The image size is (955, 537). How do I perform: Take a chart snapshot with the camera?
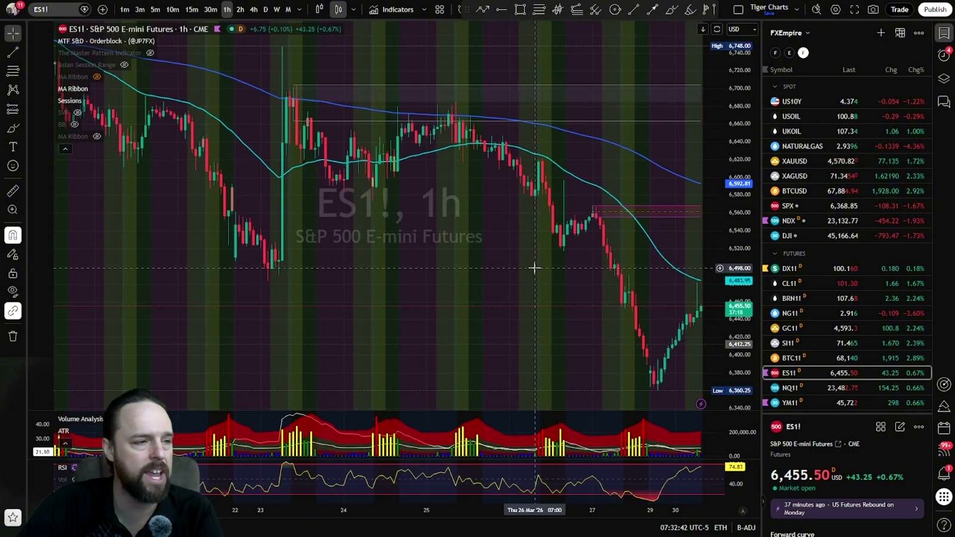click(x=873, y=10)
